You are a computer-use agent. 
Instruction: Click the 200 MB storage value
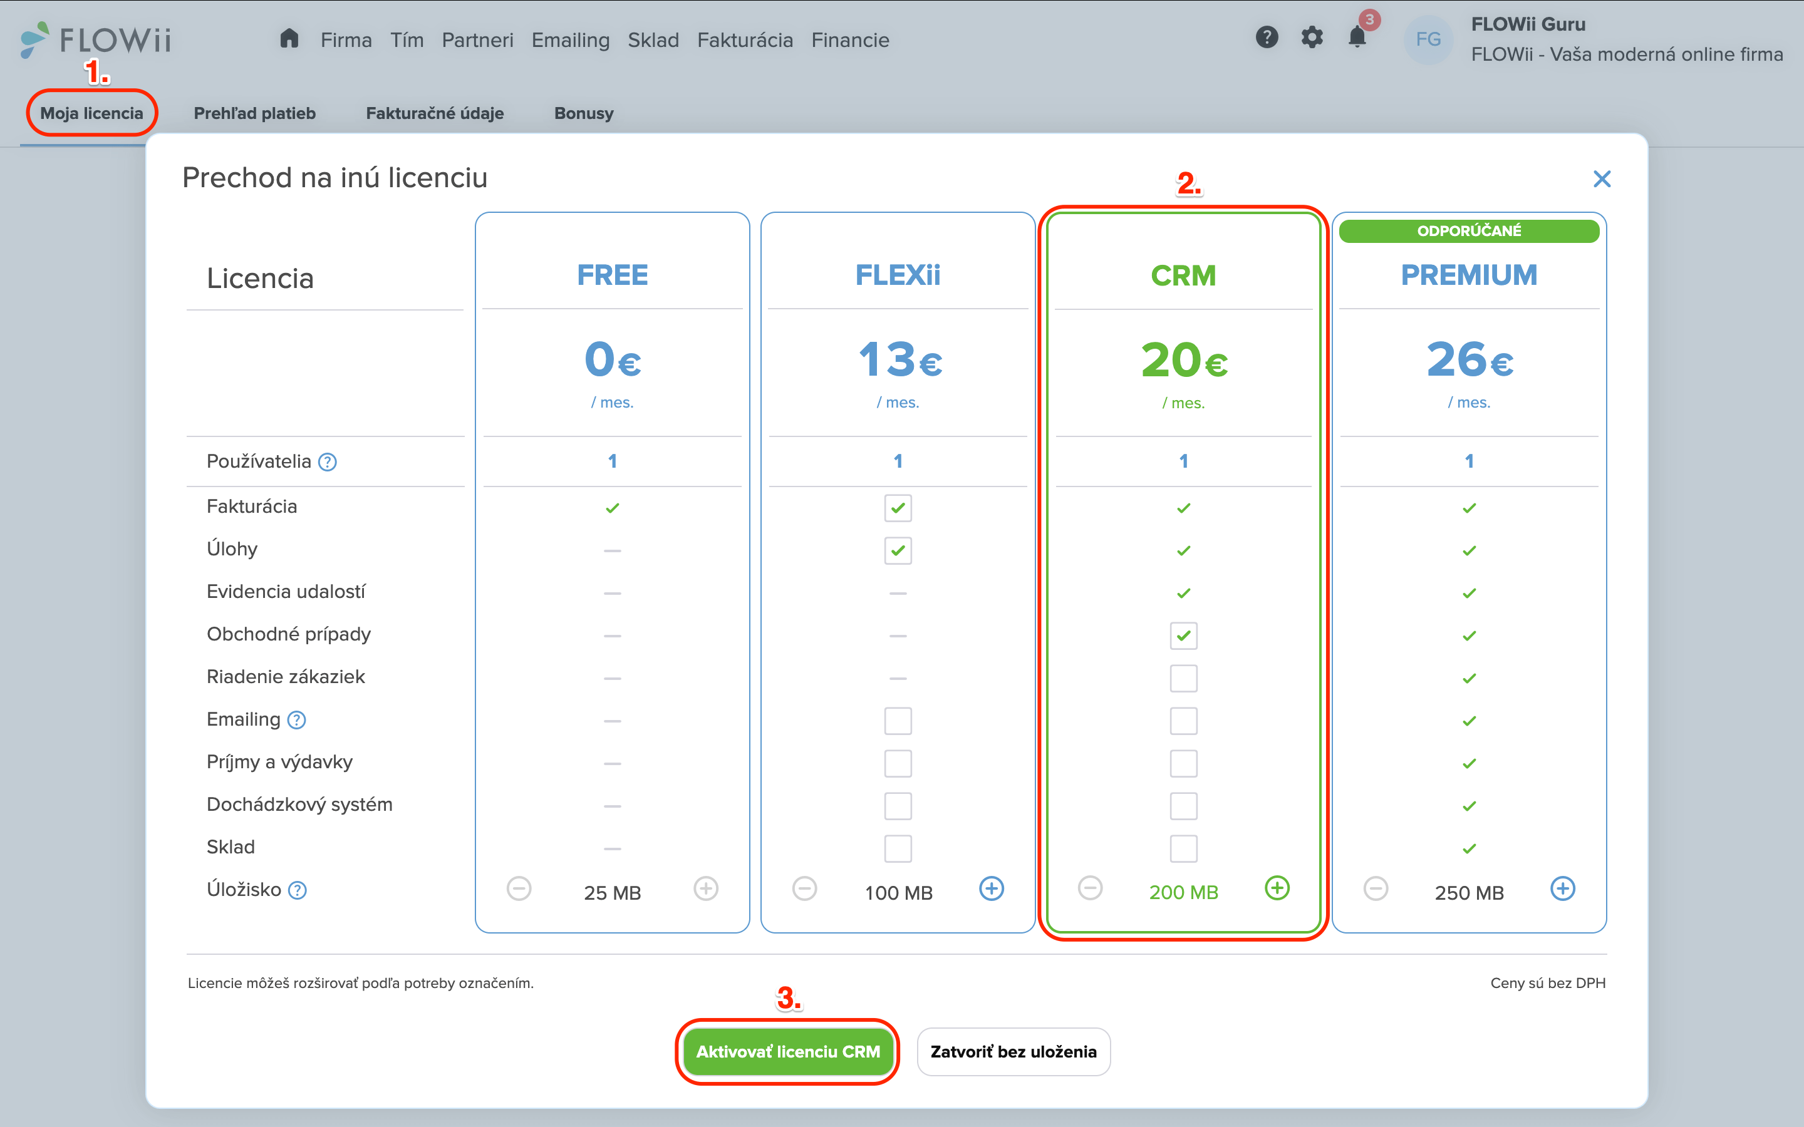click(1183, 892)
